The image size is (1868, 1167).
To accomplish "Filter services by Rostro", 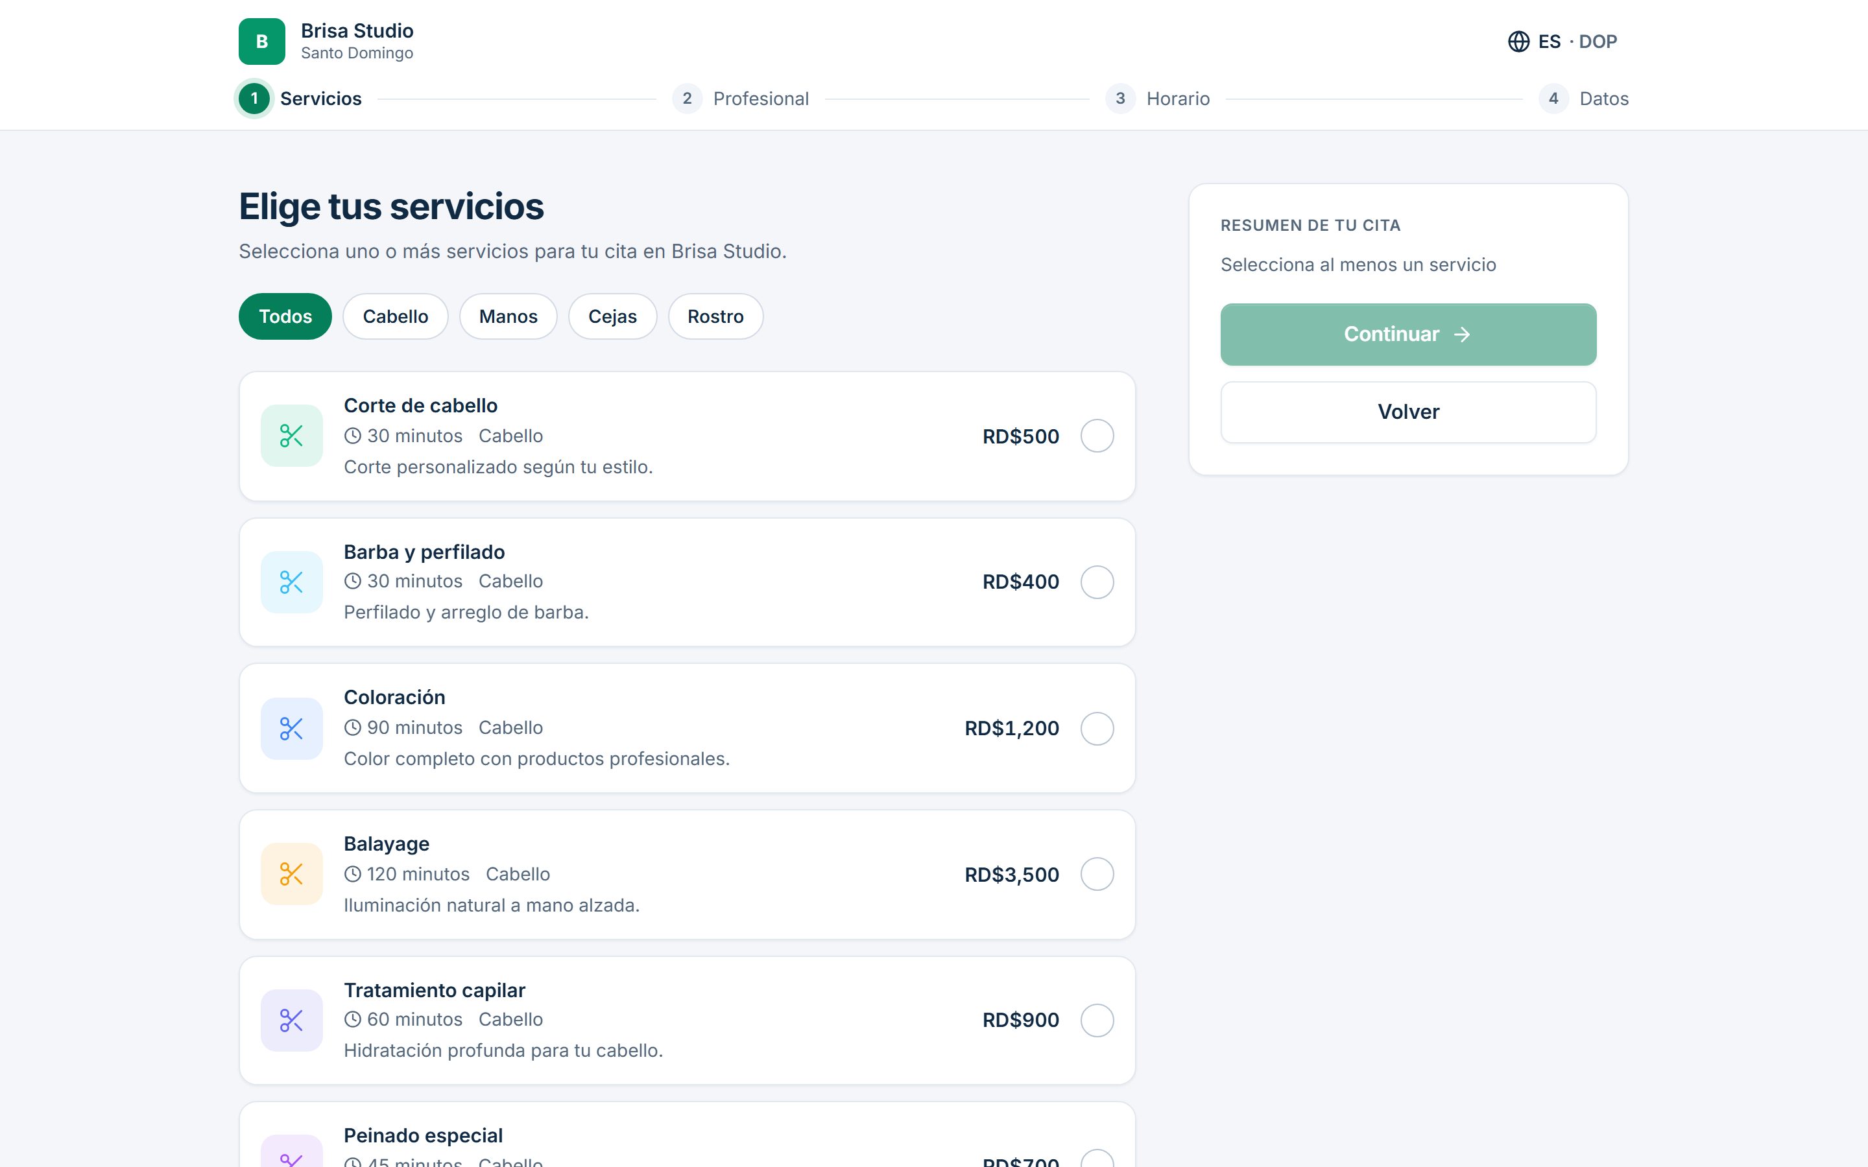I will click(x=715, y=316).
